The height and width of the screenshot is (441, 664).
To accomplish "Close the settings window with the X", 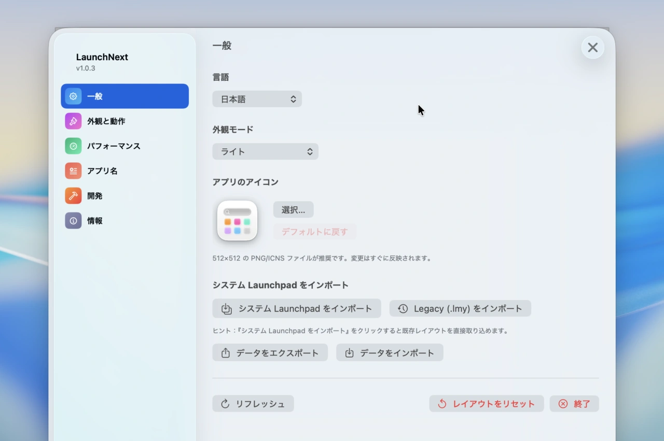I will point(592,47).
